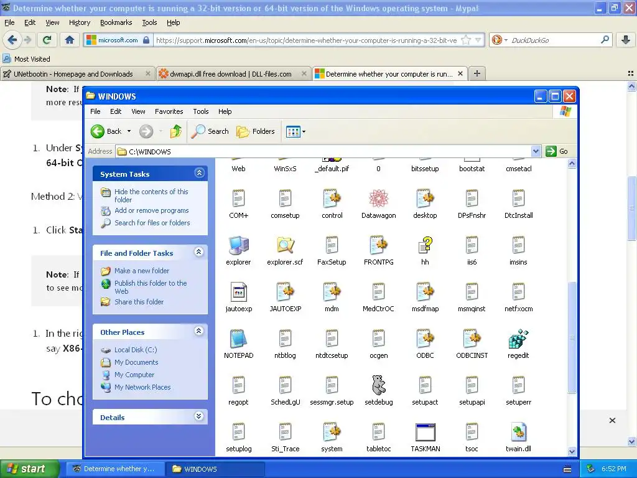The height and width of the screenshot is (478, 637).
Task: Open the Favorites menu in Explorer
Action: coord(169,111)
